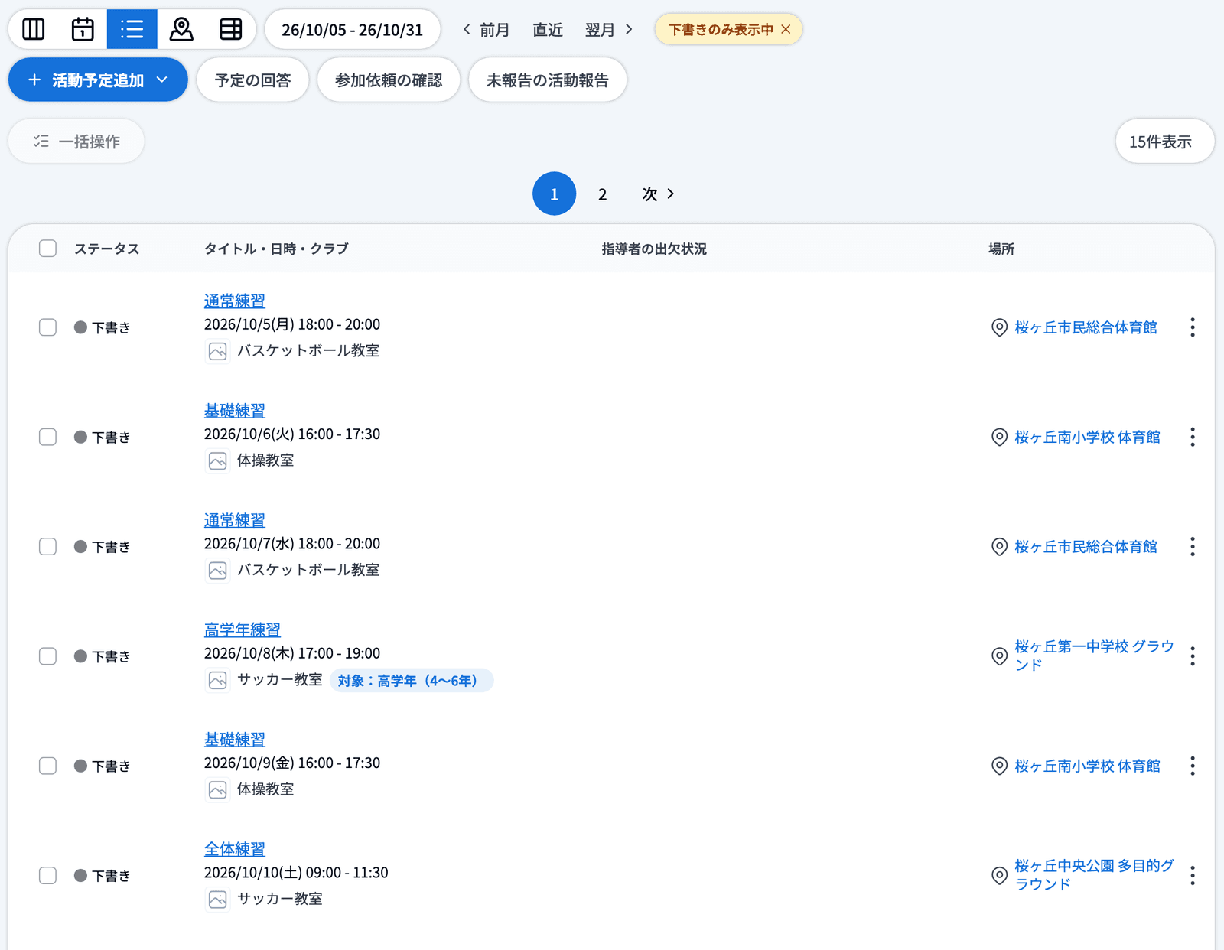Click the club image icon for 10/10 サッカー教室

tap(218, 899)
